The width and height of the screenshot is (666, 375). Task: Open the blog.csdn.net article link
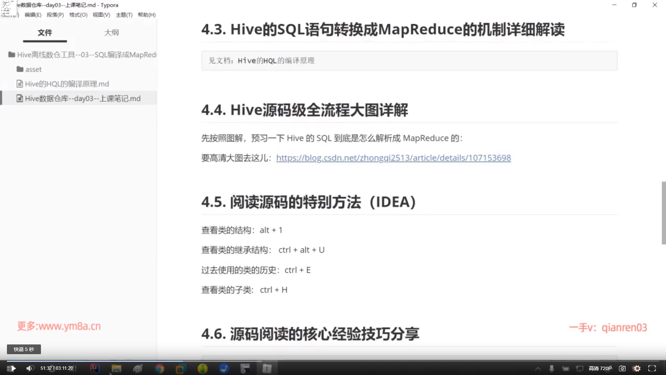(393, 158)
